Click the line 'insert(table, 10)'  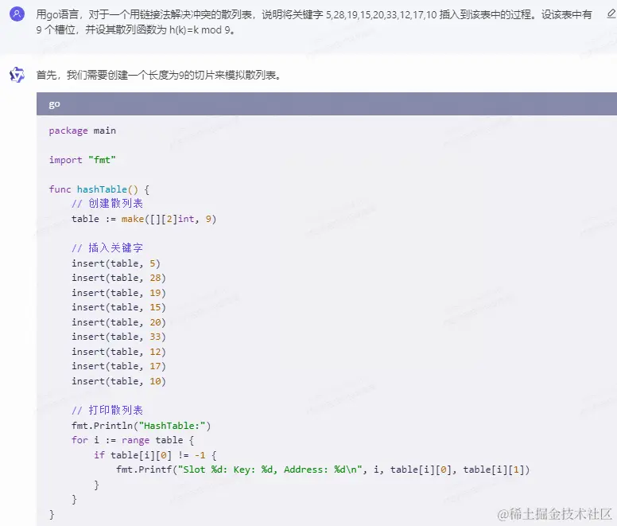click(x=118, y=381)
